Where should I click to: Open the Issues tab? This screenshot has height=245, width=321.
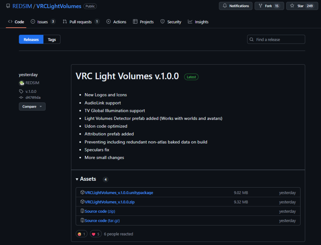pos(43,22)
